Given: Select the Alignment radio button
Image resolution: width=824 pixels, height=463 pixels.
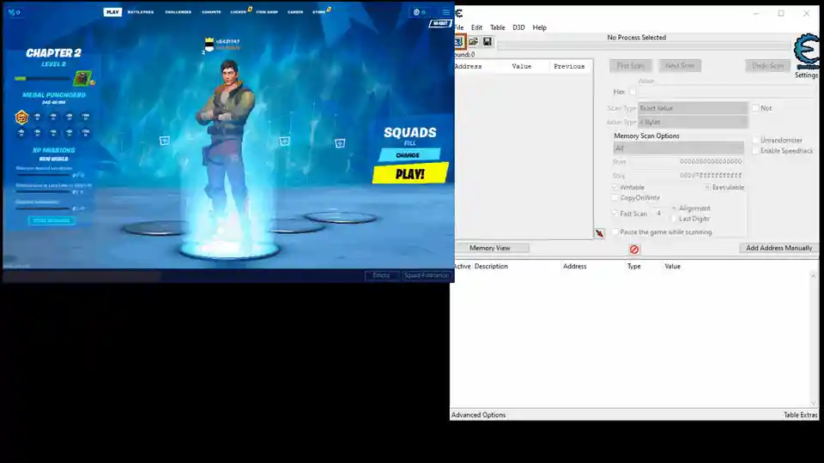Looking at the screenshot, I should 674,208.
